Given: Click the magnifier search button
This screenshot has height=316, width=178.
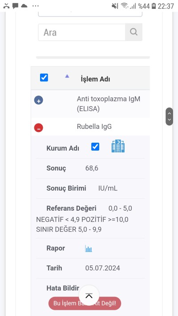Looking at the screenshot, I should [x=133, y=32].
